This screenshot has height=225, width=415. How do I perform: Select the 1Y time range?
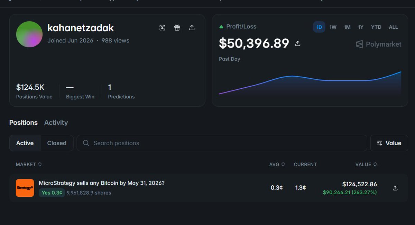coord(361,27)
